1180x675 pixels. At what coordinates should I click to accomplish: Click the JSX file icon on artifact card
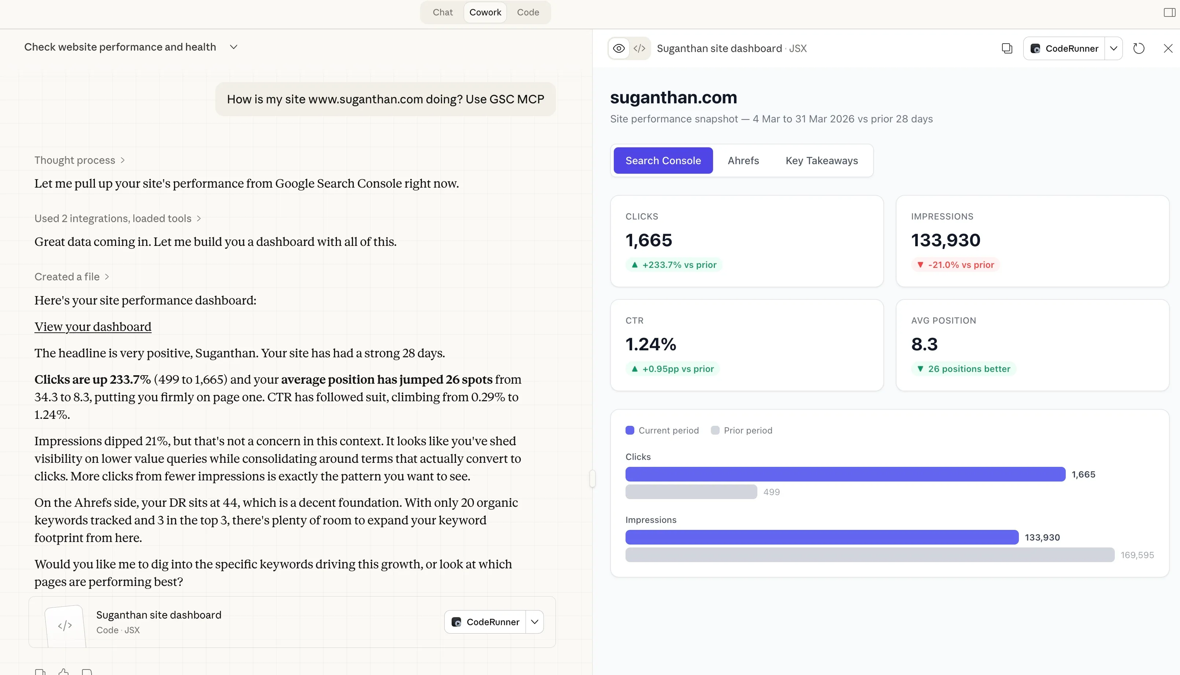point(65,625)
